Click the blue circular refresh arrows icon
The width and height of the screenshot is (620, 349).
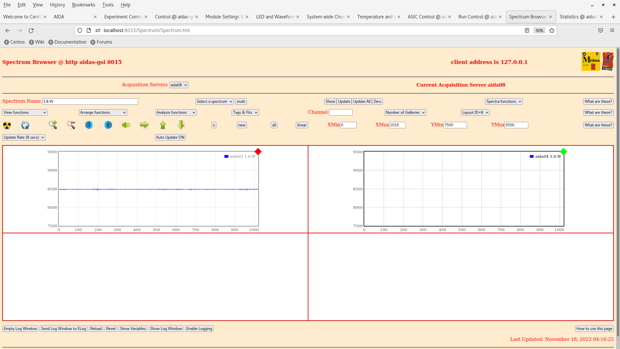(x=25, y=125)
